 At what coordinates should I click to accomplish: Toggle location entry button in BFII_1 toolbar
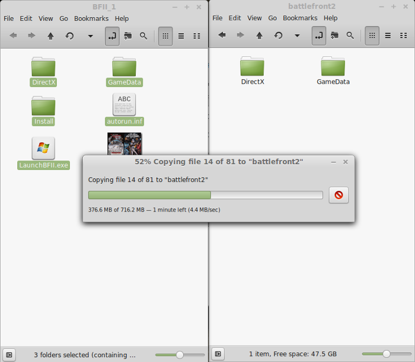coord(112,36)
